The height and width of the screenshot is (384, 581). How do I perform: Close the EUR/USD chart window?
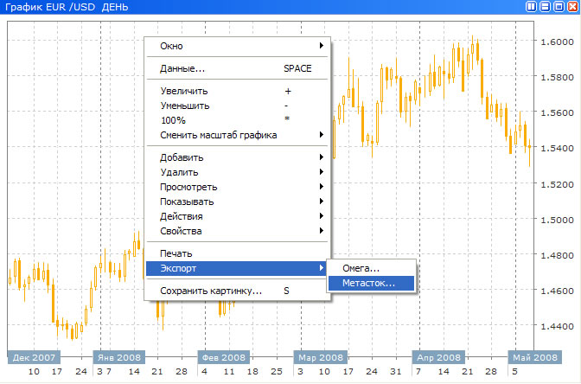tap(571, 7)
